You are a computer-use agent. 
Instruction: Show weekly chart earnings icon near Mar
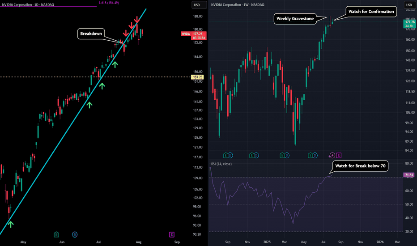click(x=282, y=155)
